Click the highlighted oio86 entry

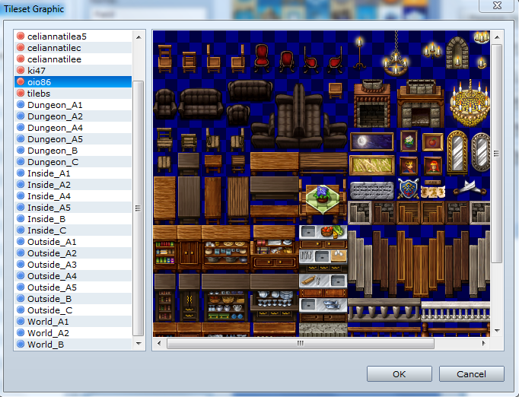point(73,81)
